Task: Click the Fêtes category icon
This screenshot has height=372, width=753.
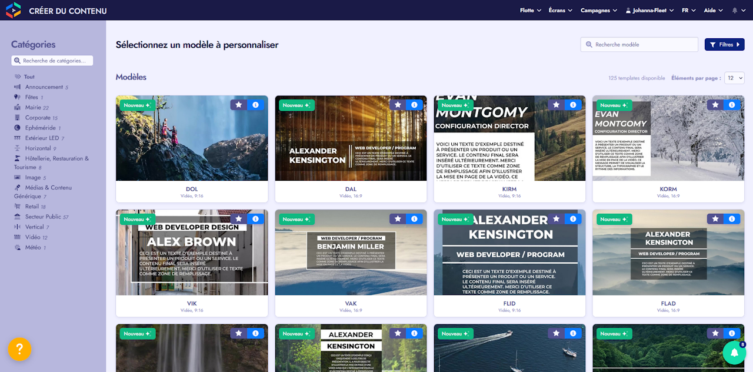Action: point(18,97)
